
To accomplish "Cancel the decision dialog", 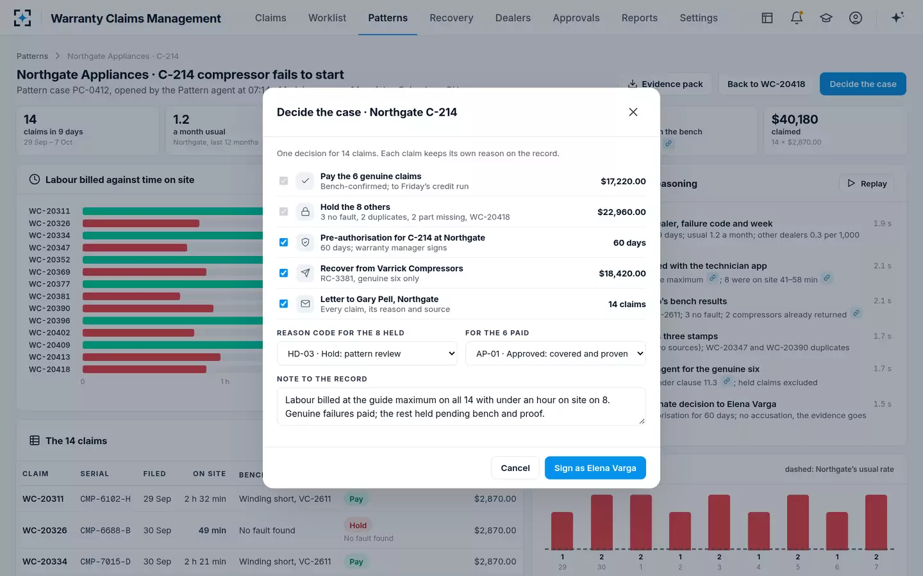I will (515, 468).
